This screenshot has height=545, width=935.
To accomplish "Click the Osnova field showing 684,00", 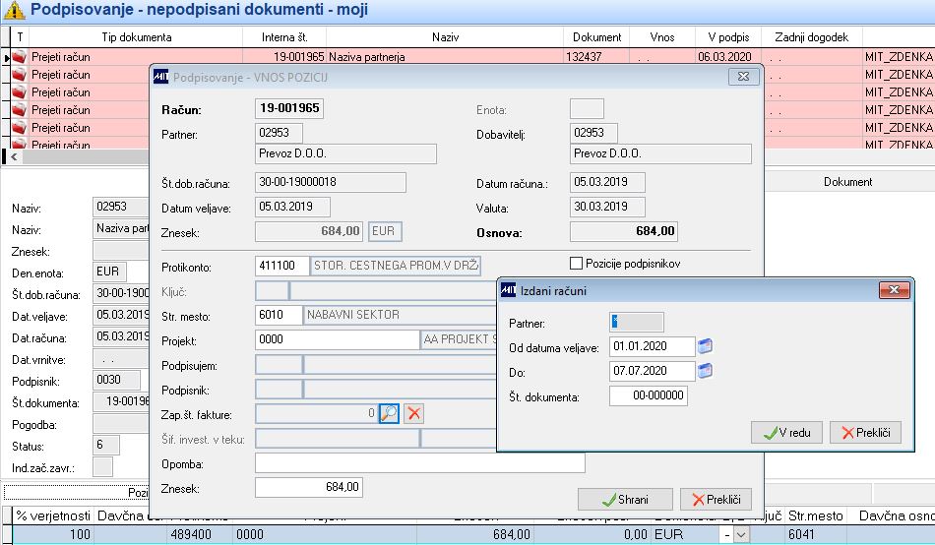I will pyautogui.click(x=624, y=231).
